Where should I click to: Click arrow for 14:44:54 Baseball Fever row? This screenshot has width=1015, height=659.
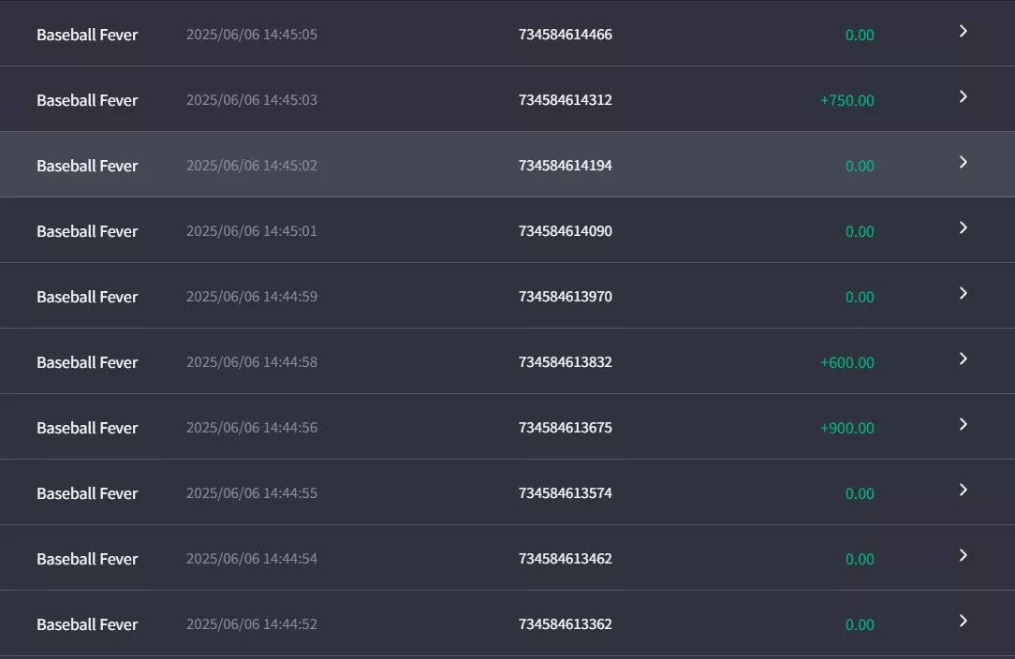(964, 555)
